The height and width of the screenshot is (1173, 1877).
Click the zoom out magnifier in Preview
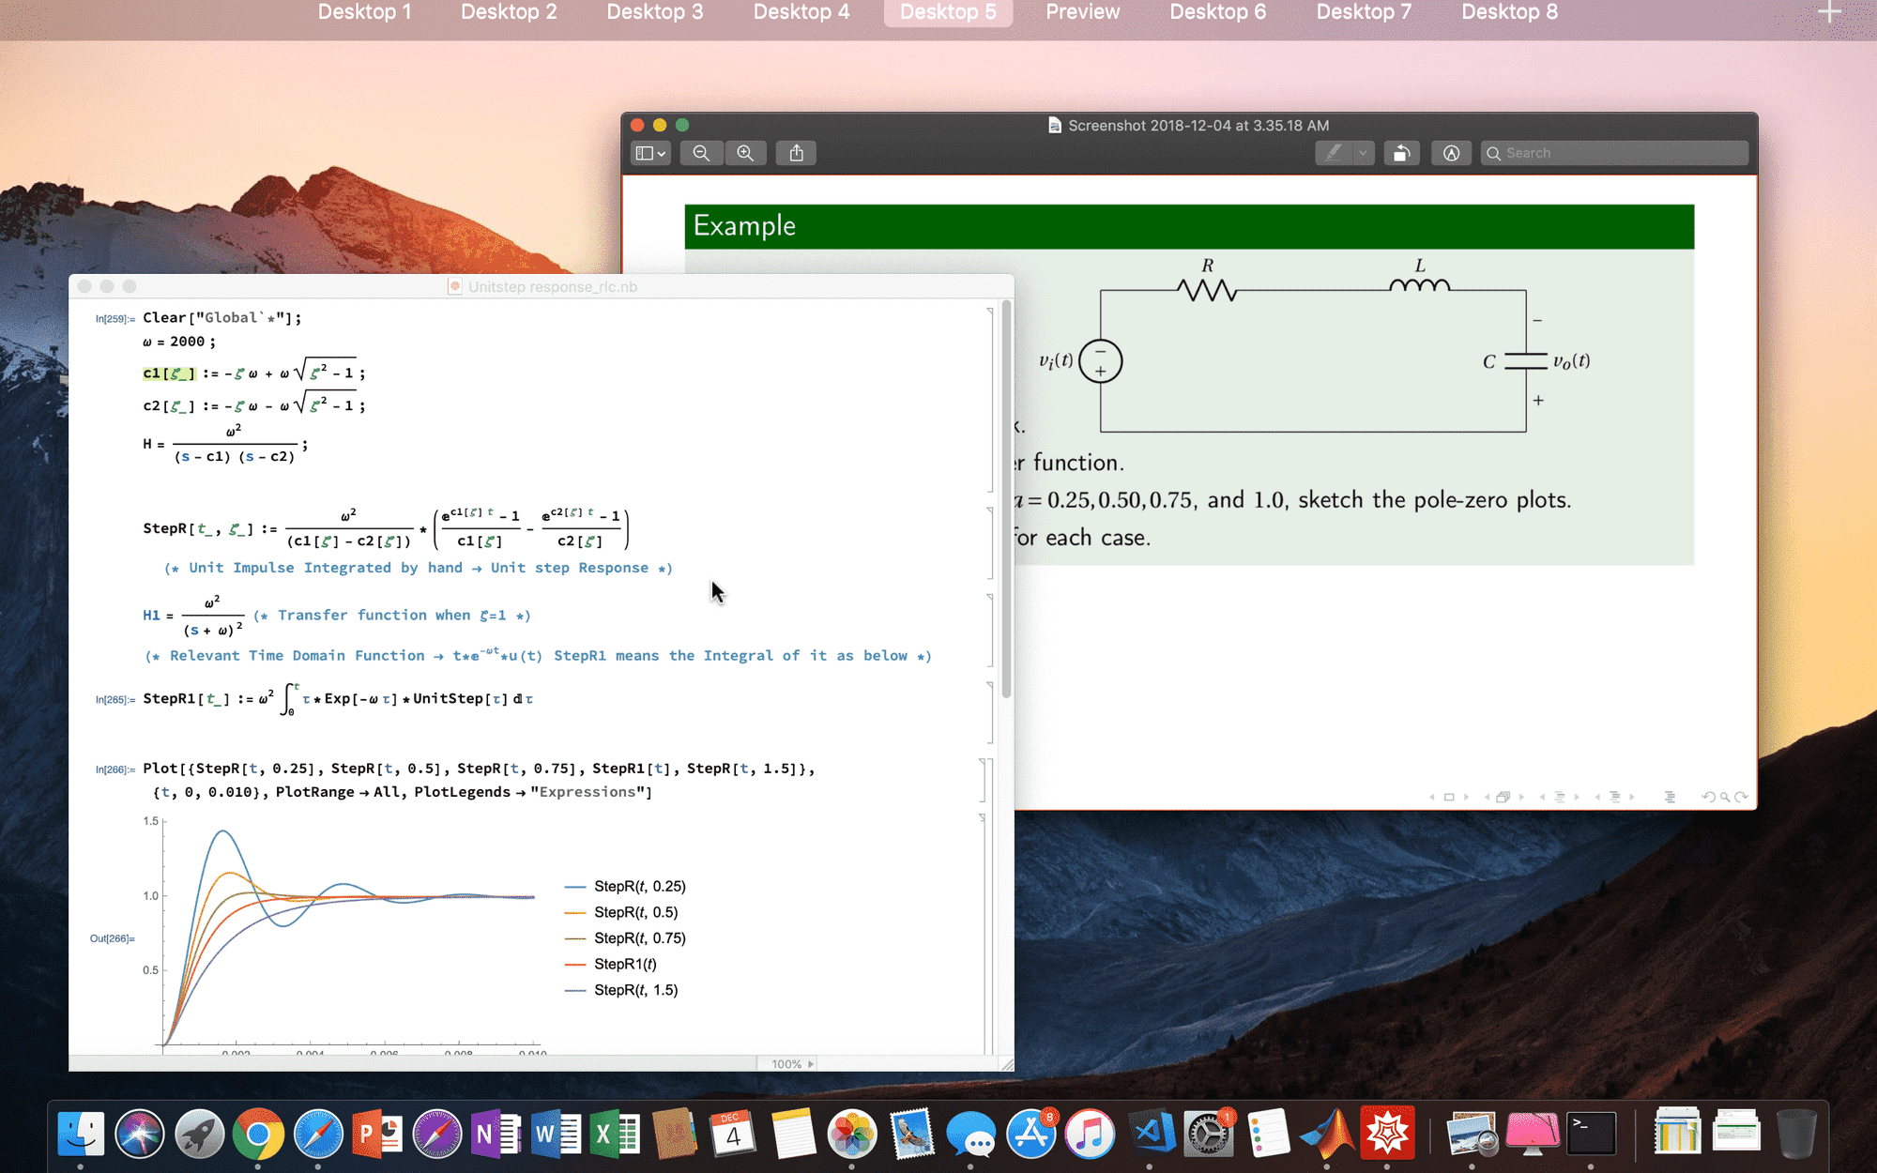[701, 152]
